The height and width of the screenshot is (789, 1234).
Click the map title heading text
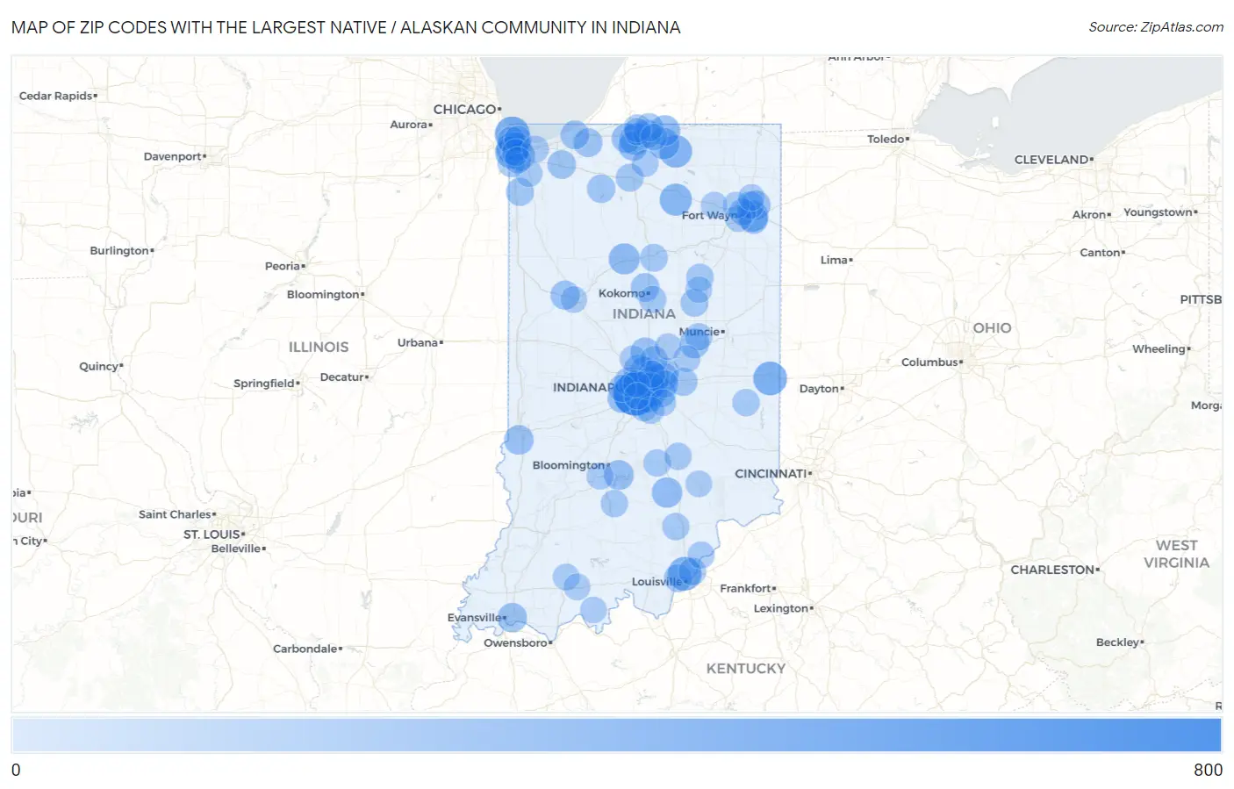(346, 27)
